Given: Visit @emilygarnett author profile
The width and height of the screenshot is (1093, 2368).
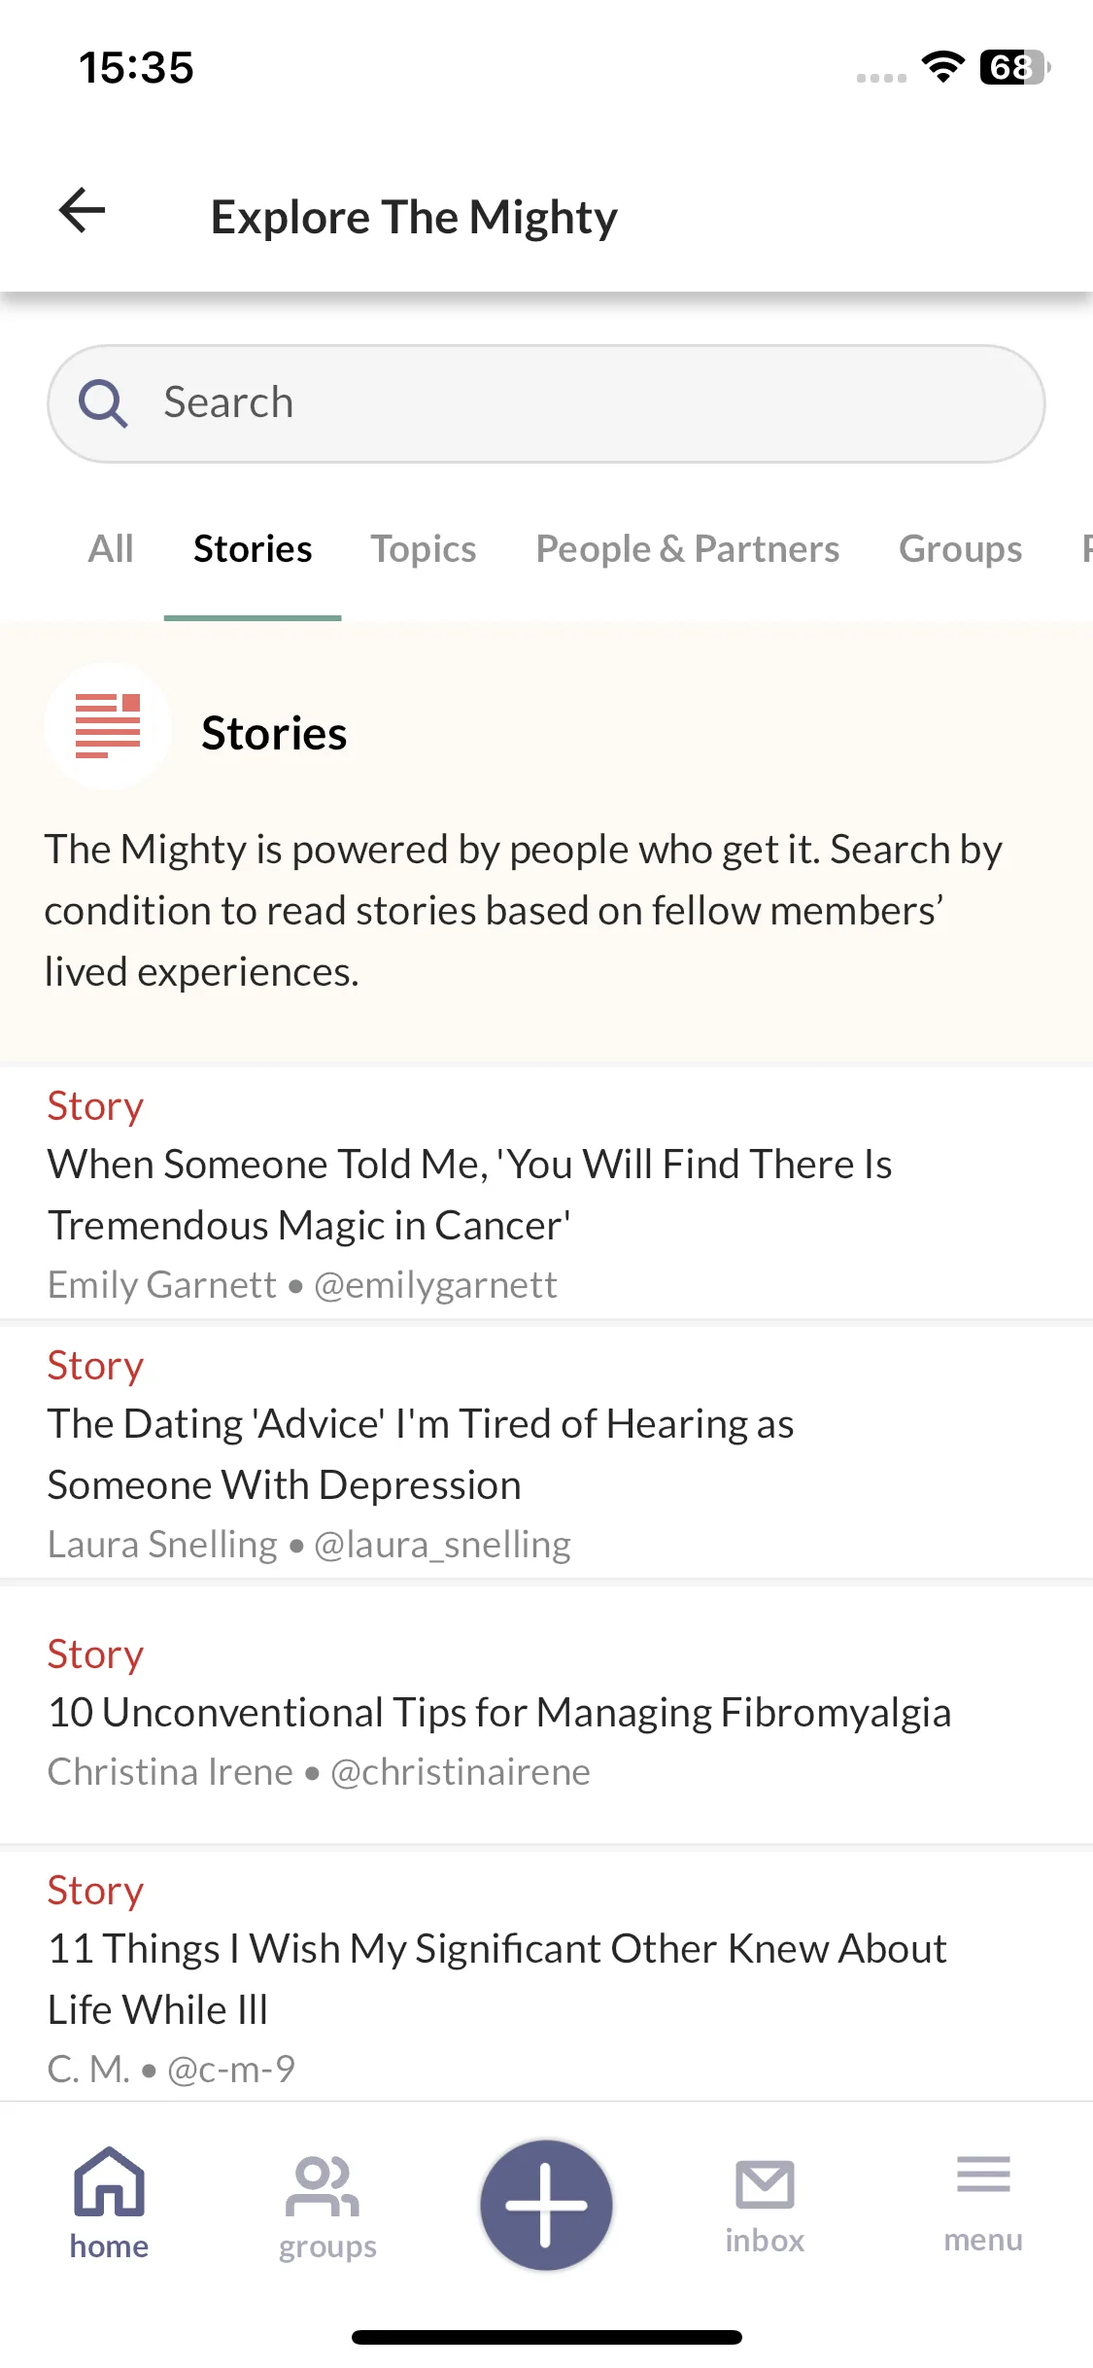Looking at the screenshot, I should (435, 1285).
